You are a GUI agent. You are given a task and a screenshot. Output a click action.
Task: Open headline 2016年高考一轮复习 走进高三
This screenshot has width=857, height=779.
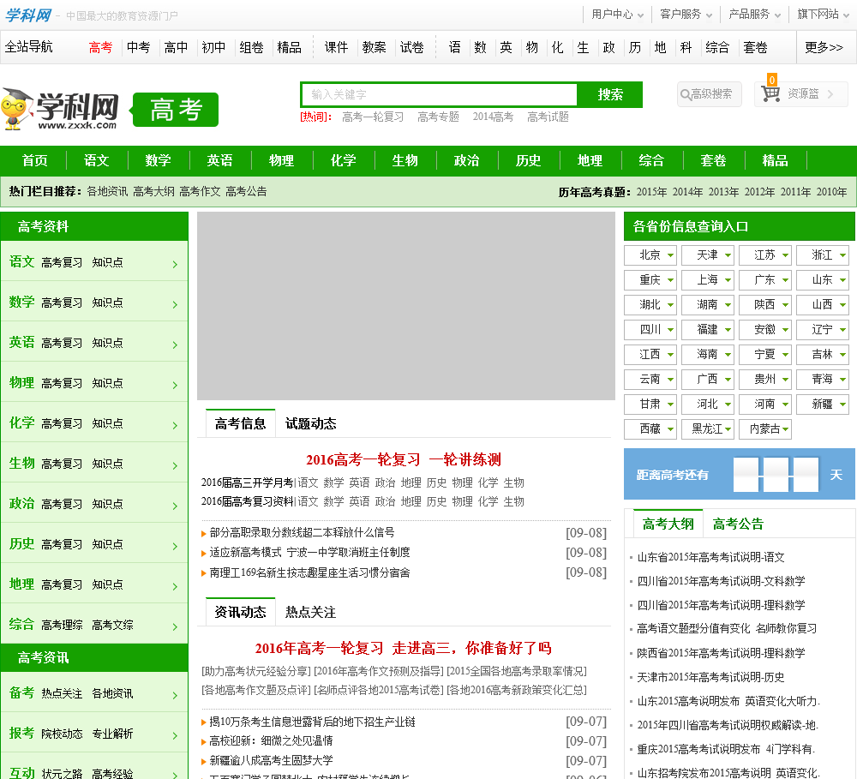404,649
